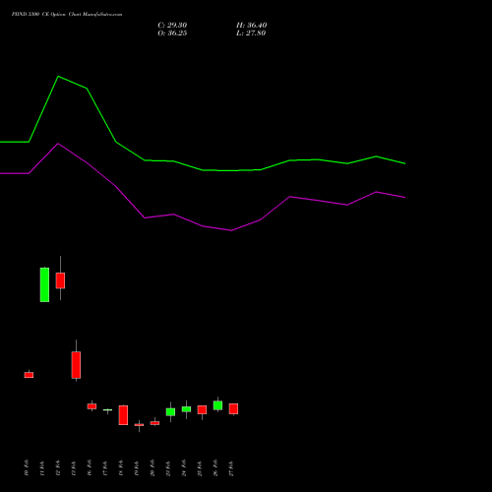Select the last red candle for 27 Feb
This screenshot has height=492, width=492.
point(233,408)
